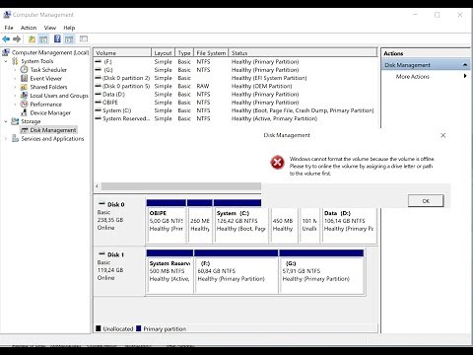473x355 pixels.
Task: Click the Volume column header
Action: click(x=122, y=52)
